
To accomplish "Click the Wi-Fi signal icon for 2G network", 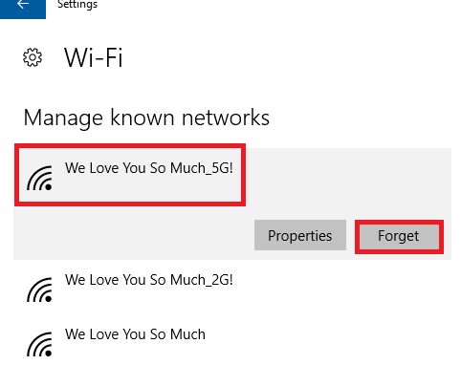I will point(39,290).
